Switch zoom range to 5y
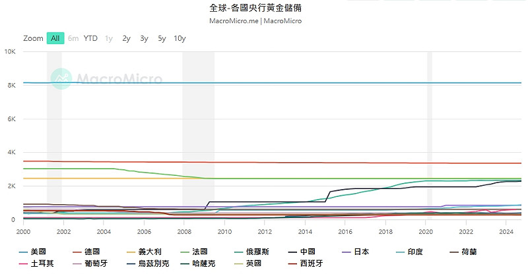Image resolution: width=528 pixels, height=276 pixels. pos(162,38)
